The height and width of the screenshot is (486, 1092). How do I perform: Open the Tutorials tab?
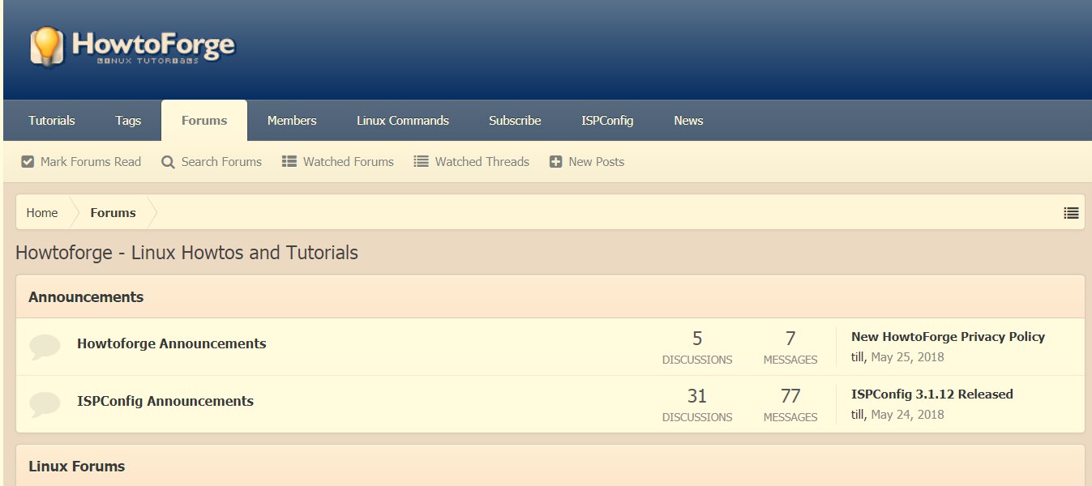pyautogui.click(x=52, y=121)
